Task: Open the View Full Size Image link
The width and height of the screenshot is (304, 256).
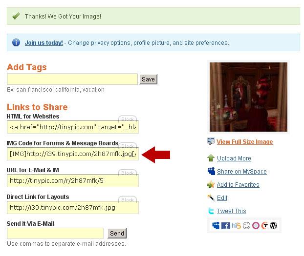Action: 245,142
